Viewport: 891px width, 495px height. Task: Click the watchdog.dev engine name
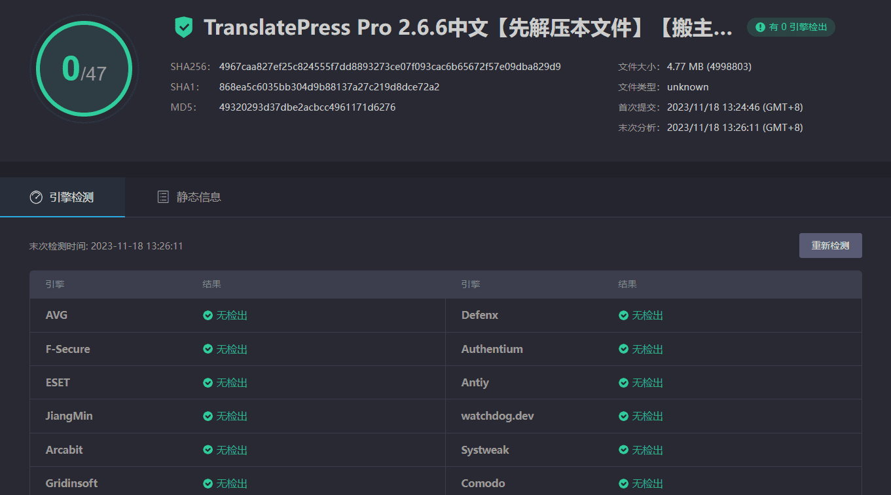[498, 416]
